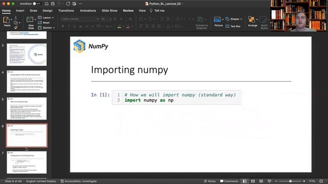Click the Undo arrow icon

(59, 4)
